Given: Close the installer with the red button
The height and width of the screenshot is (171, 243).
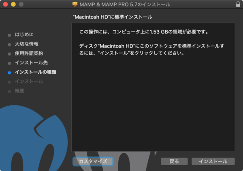Looking at the screenshot, I should tap(6, 4).
